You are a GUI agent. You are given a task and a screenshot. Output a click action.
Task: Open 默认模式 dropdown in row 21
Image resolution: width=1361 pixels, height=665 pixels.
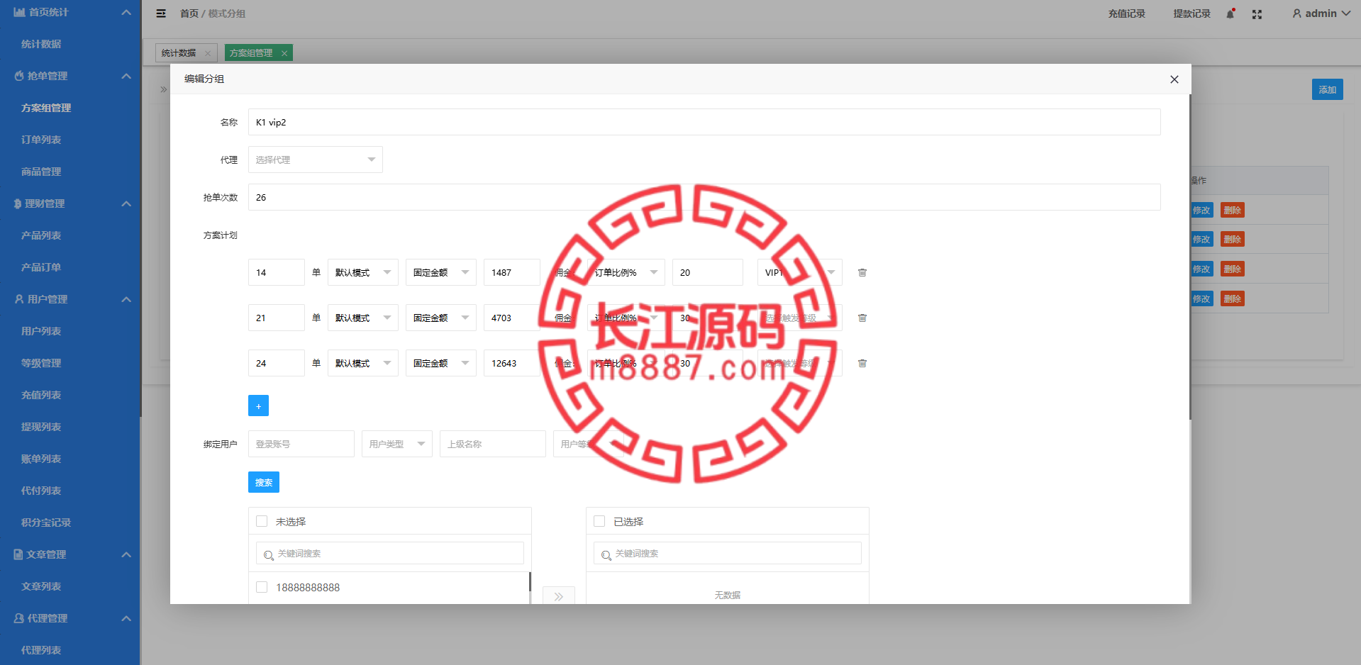[363, 318]
